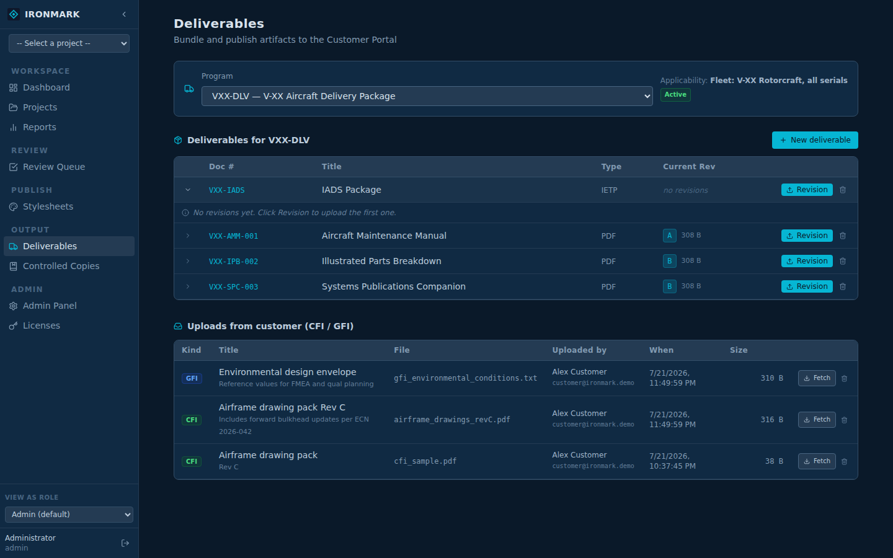Screen dimensions: 893x558
Task: Click the Dashboard grid icon
Action: pyautogui.click(x=14, y=88)
